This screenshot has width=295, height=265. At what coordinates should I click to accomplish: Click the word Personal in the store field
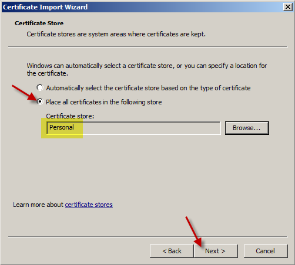tap(62, 127)
